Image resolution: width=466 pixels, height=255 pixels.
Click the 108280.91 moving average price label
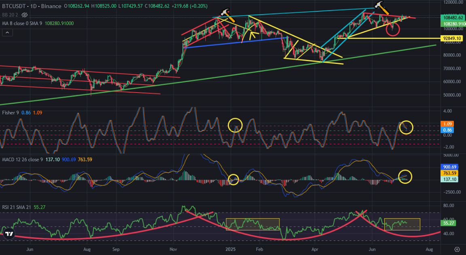click(453, 23)
